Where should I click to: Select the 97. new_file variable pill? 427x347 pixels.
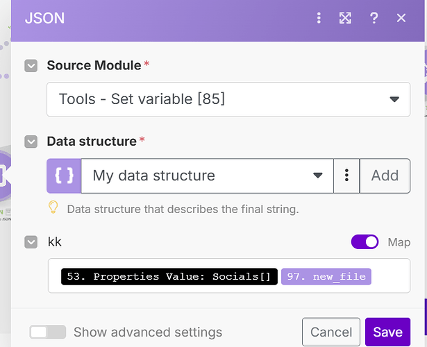326,277
